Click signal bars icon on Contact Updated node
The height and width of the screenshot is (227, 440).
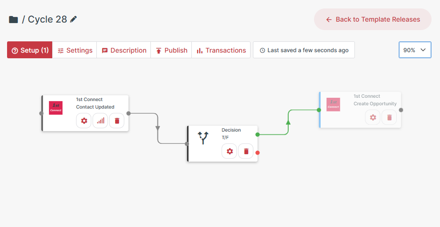point(101,121)
